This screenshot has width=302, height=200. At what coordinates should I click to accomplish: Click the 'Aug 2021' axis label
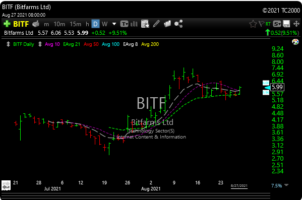coord(151,189)
